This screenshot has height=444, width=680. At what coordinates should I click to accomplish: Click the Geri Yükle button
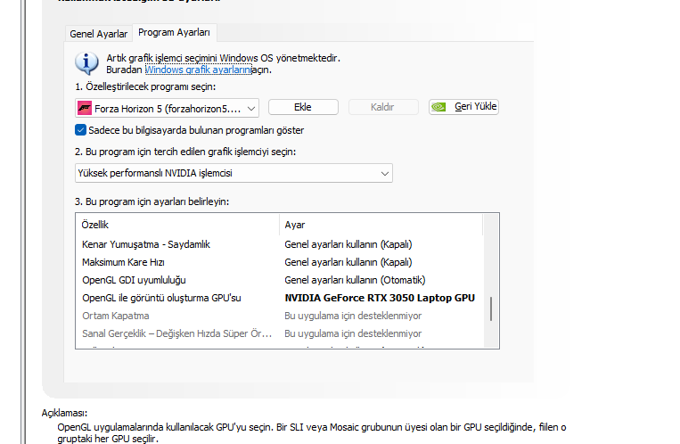point(463,107)
